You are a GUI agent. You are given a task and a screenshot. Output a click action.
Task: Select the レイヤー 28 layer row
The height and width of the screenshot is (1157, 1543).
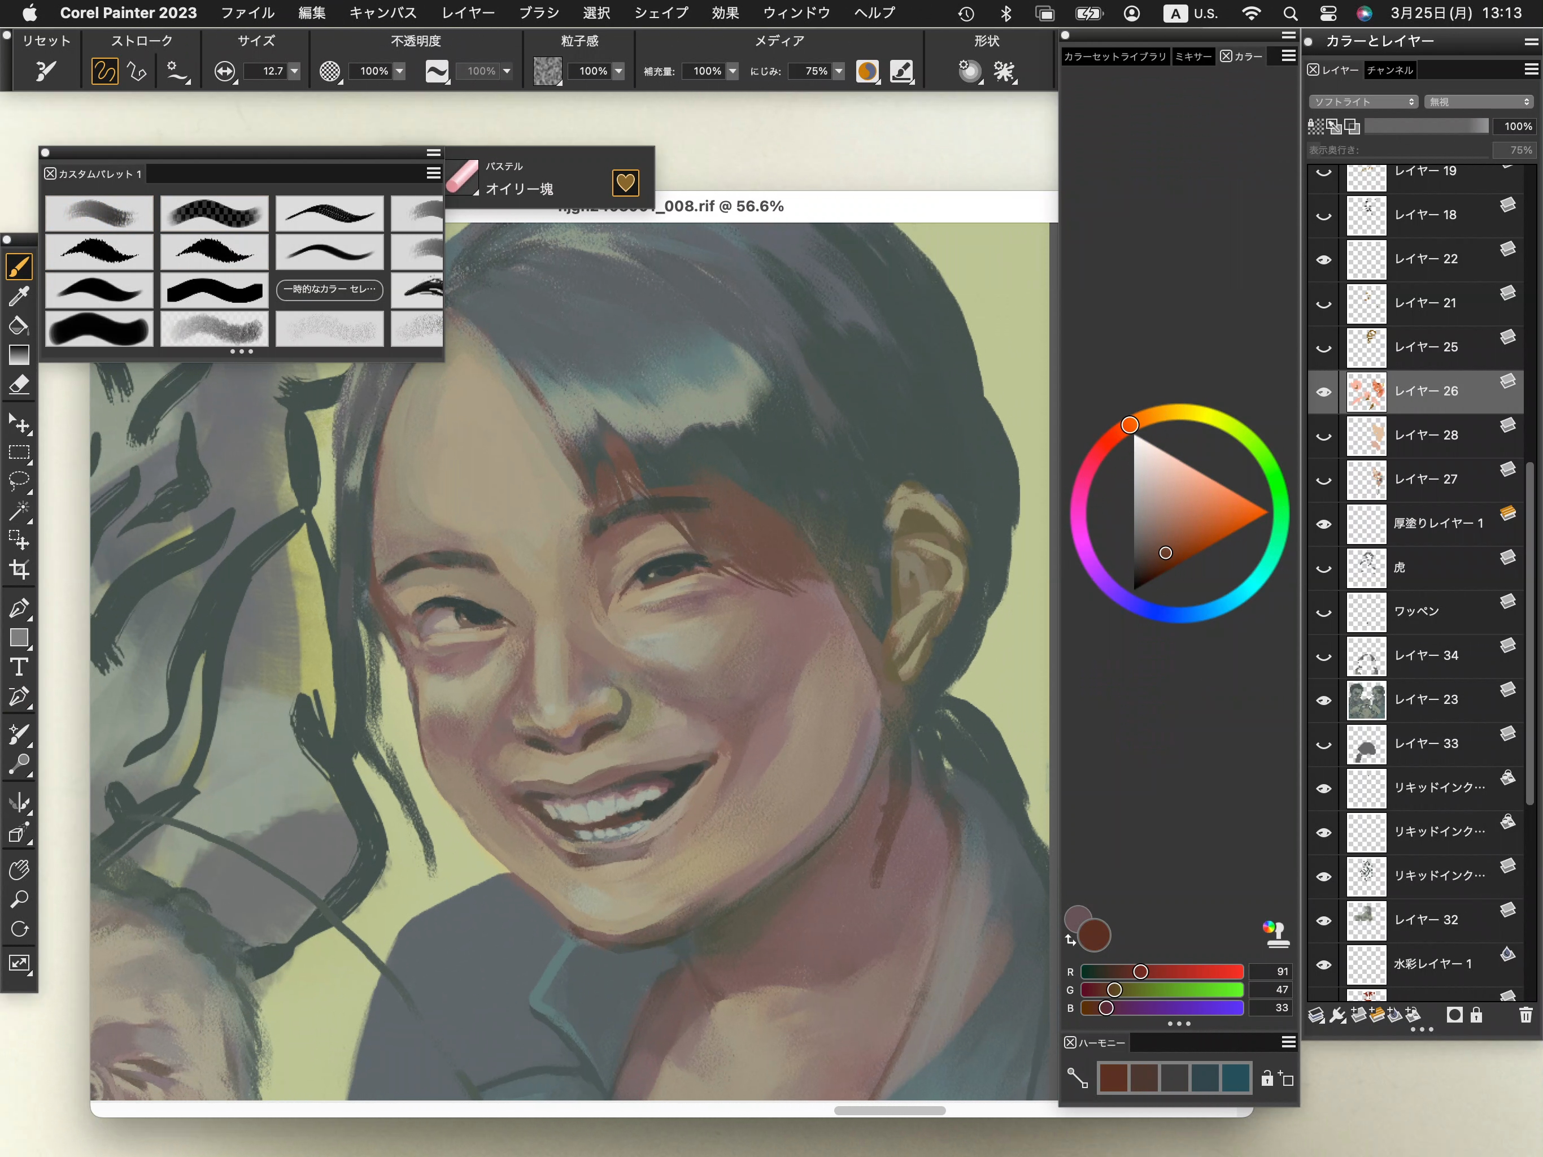click(1415, 436)
